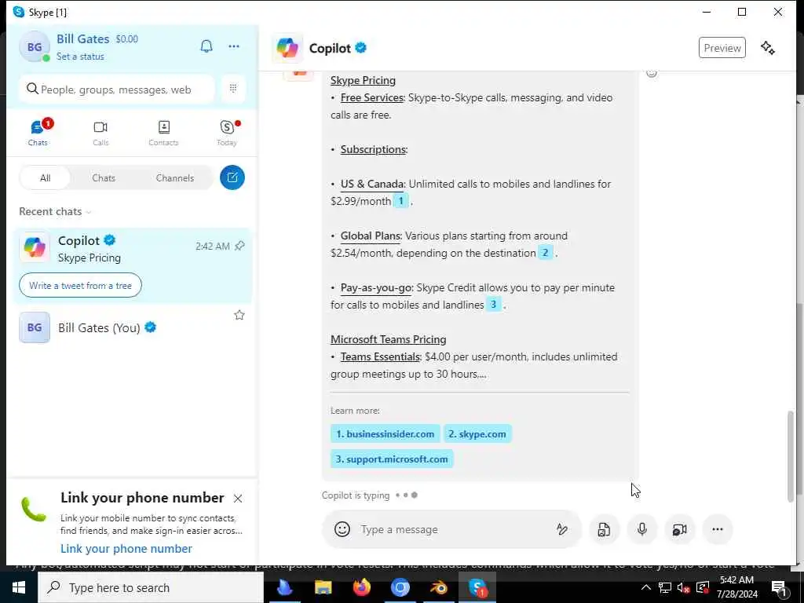This screenshot has height=603, width=804.
Task: Open Blender from the taskbar
Action: tap(439, 587)
